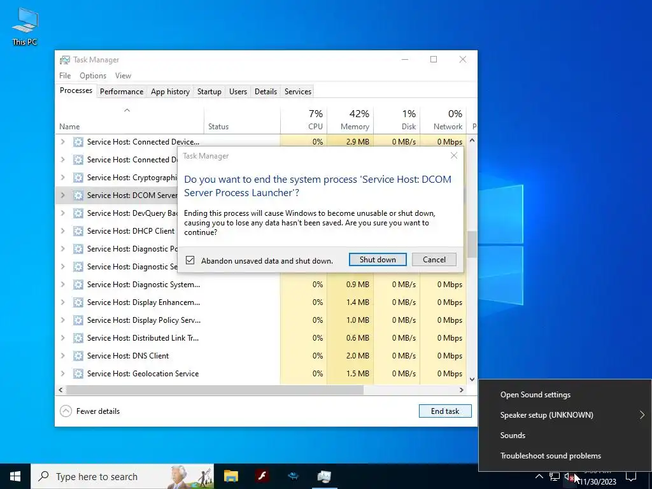Viewport: 652px width, 489px height.
Task: Expand Service Host: Display Policy Serv... row
Action: pos(63,320)
